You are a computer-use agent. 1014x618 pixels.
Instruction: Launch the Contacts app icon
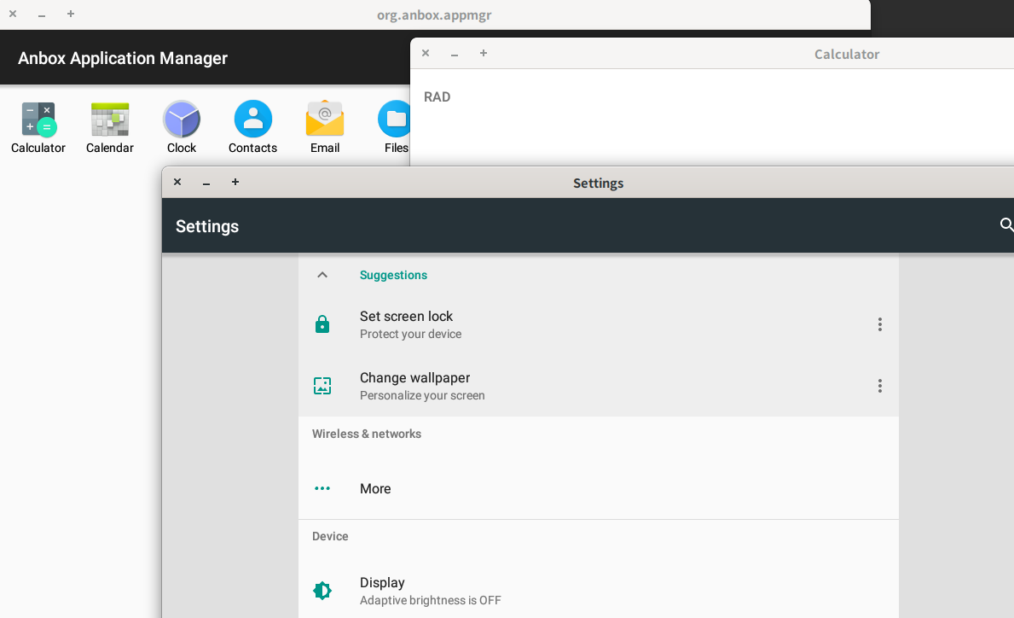[x=252, y=118]
